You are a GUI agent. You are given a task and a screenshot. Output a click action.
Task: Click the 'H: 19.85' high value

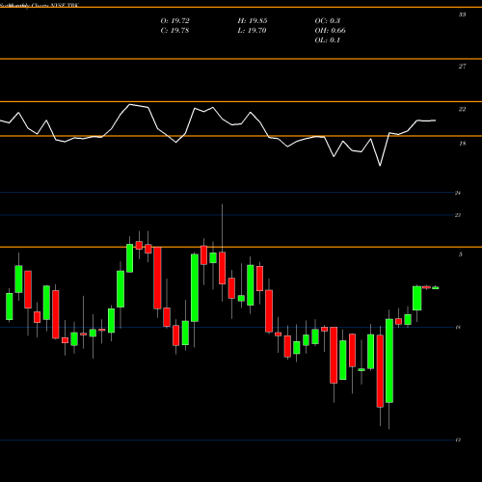(x=253, y=21)
